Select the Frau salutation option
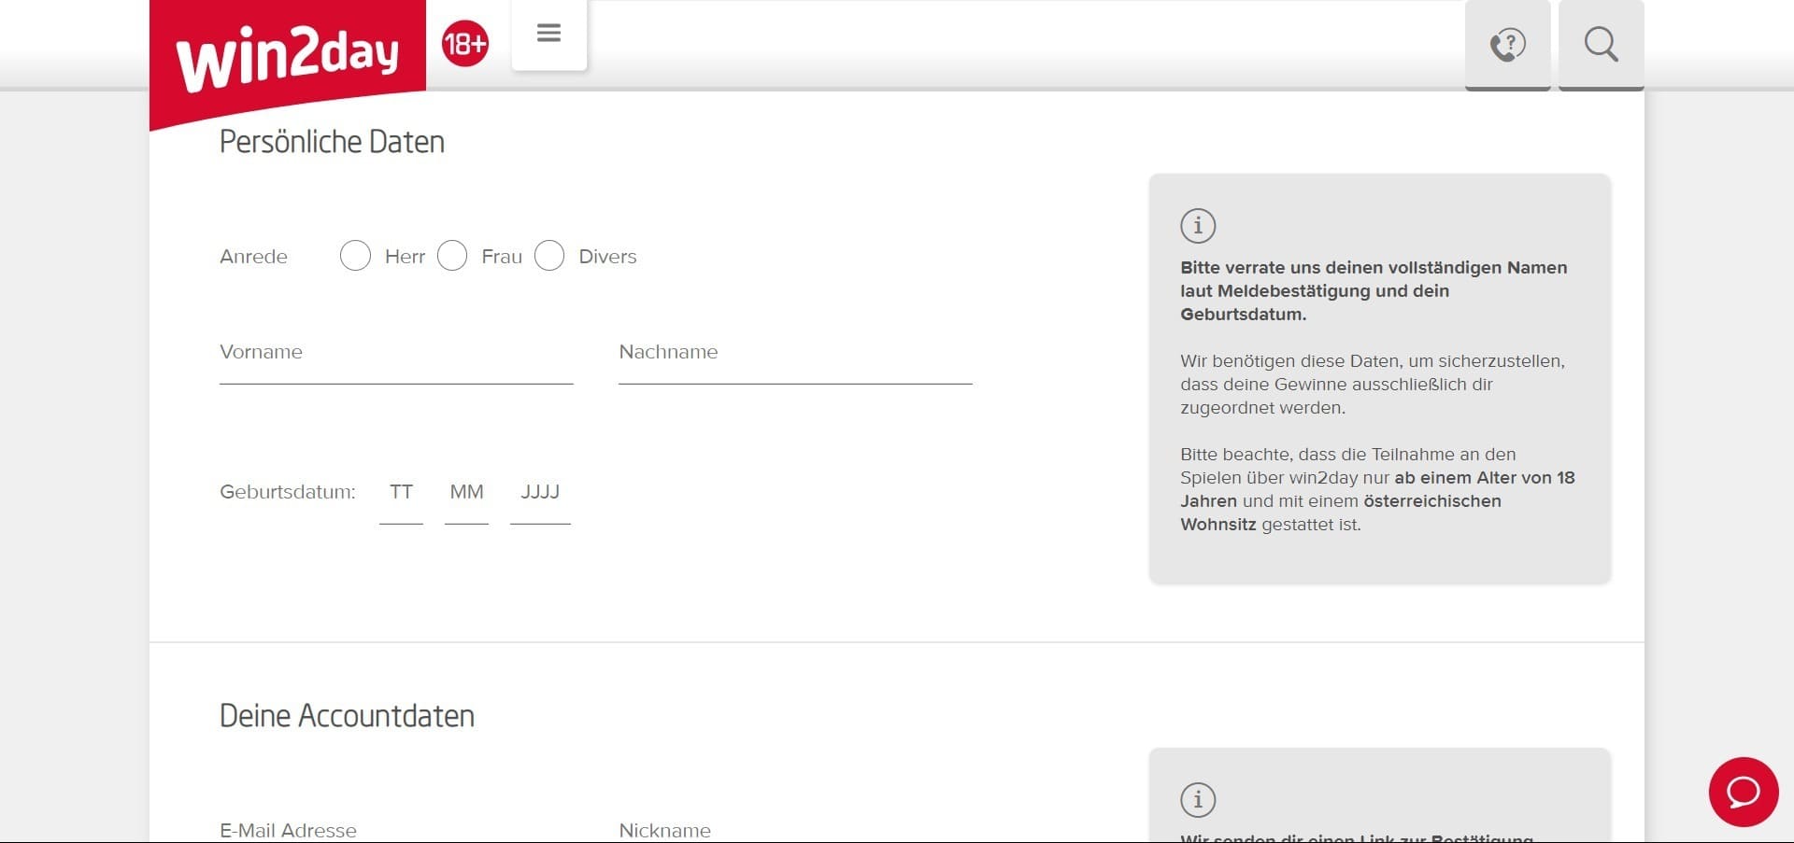 pyautogui.click(x=452, y=256)
